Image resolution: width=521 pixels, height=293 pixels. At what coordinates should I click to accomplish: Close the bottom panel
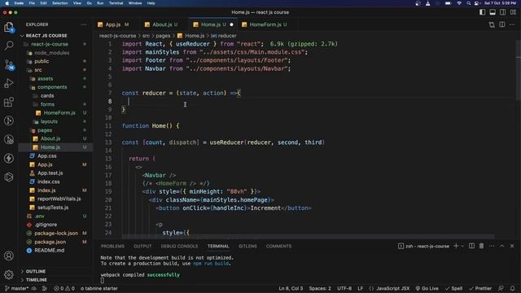pos(512,246)
